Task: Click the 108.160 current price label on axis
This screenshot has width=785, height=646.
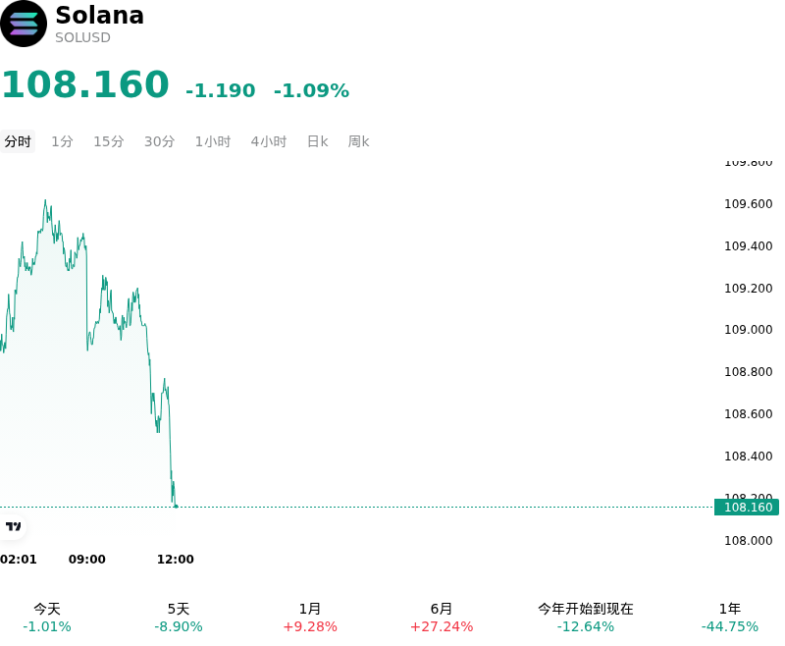Action: coord(747,508)
